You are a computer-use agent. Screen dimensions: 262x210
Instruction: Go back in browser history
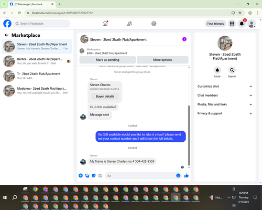click(x=5, y=13)
